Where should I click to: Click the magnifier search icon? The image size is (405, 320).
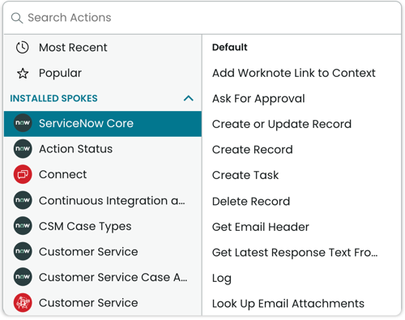pos(17,18)
